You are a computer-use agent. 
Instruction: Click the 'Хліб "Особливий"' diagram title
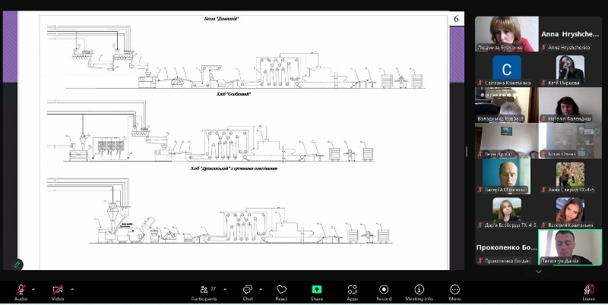coord(233,94)
